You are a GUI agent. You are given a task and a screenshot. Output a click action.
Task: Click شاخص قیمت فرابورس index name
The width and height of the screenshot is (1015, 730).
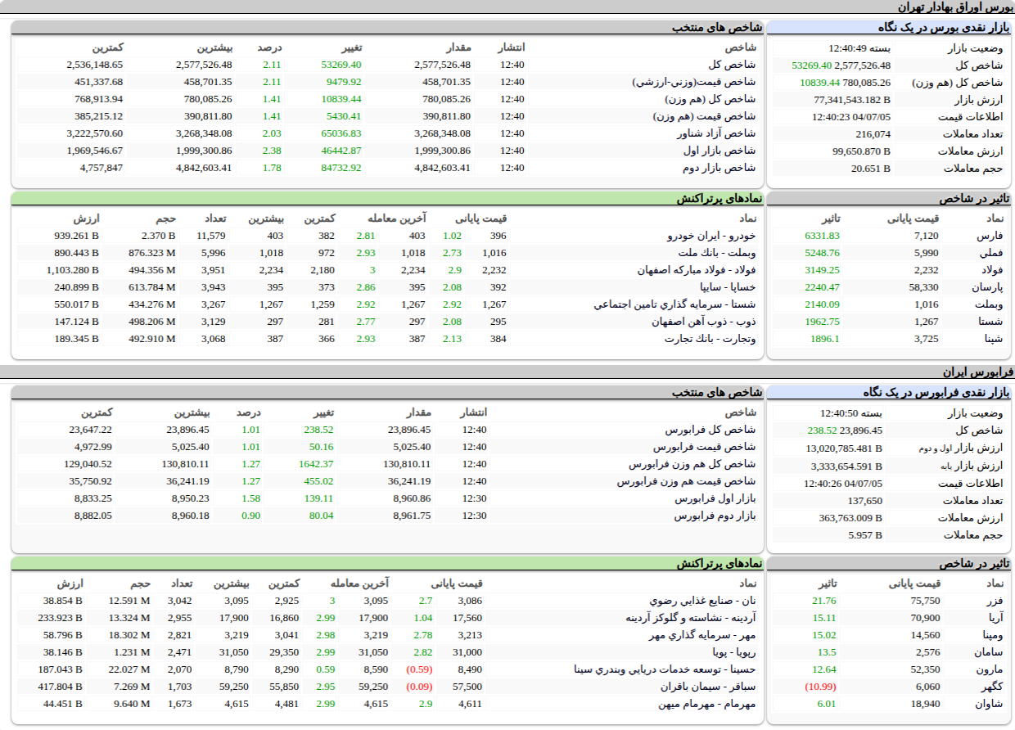(x=705, y=447)
